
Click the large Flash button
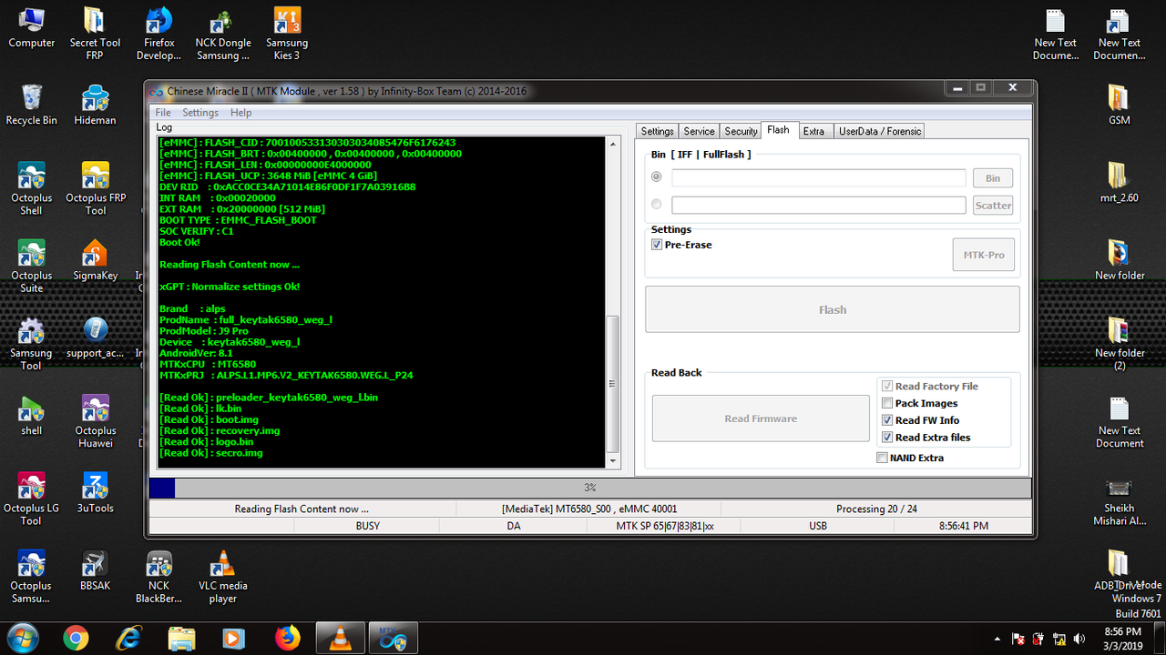(833, 309)
